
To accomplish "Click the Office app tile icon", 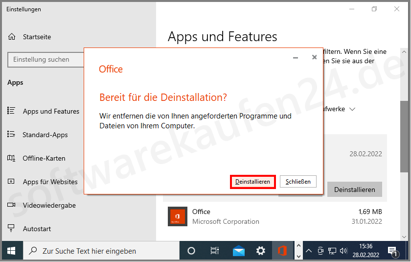I will click(178, 216).
